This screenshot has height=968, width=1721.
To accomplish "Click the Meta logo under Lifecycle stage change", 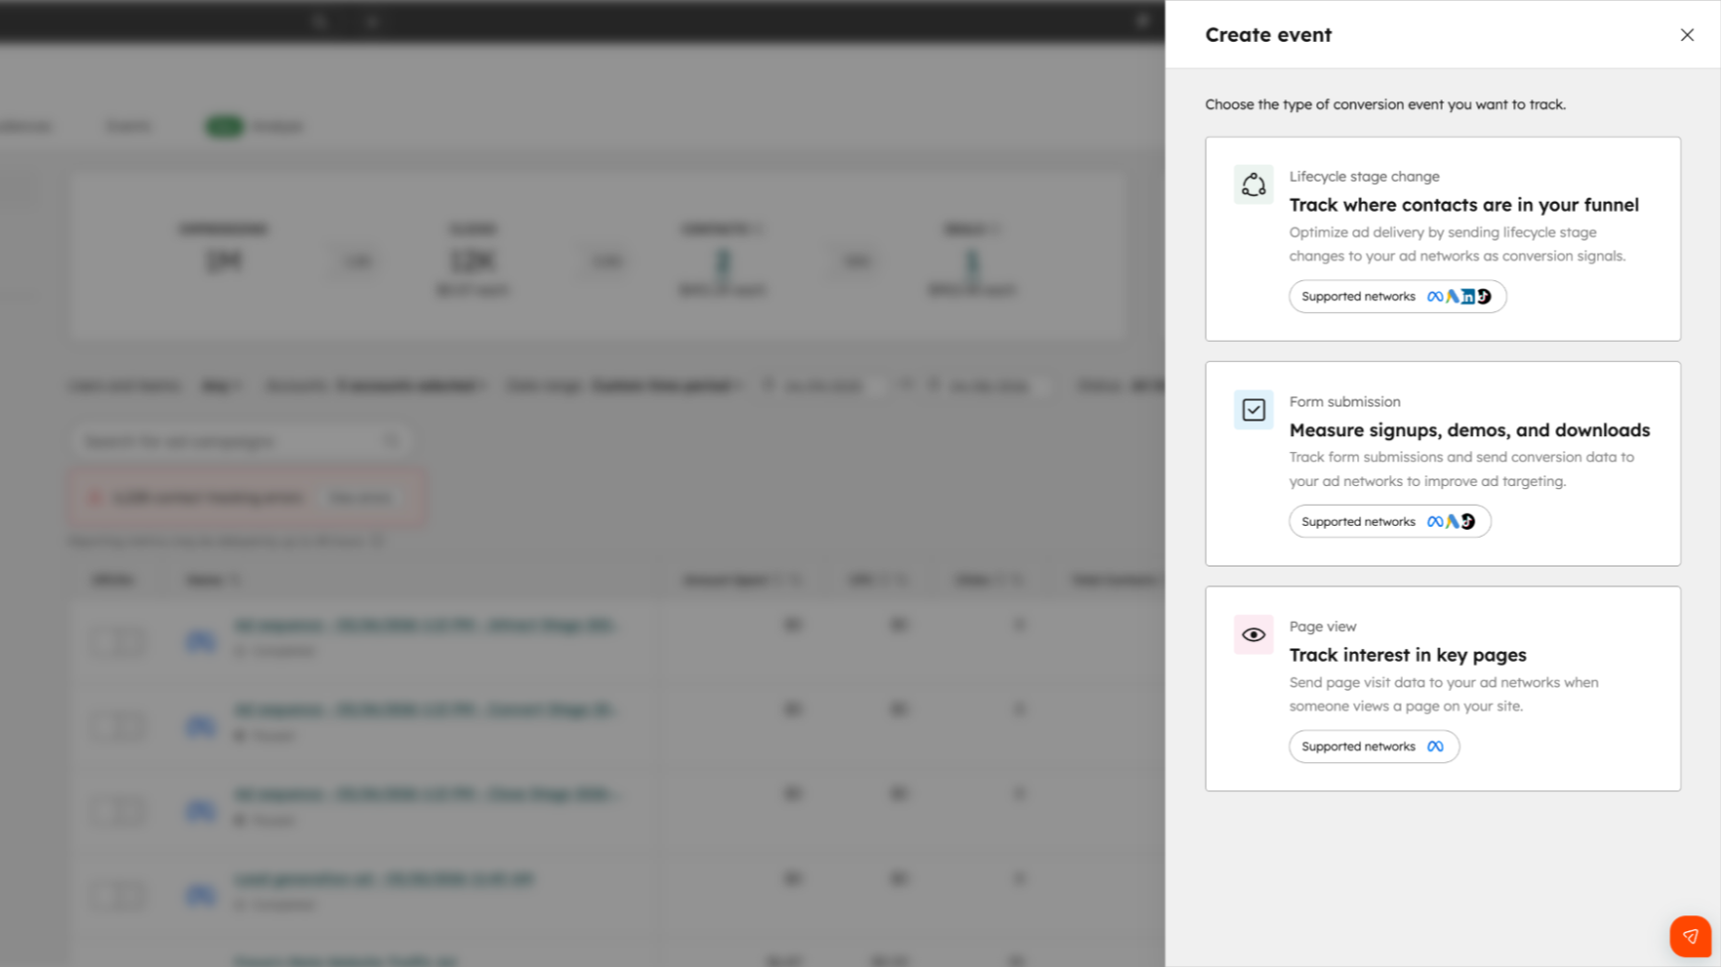I will pyautogui.click(x=1435, y=296).
